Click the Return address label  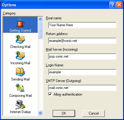point(57,34)
